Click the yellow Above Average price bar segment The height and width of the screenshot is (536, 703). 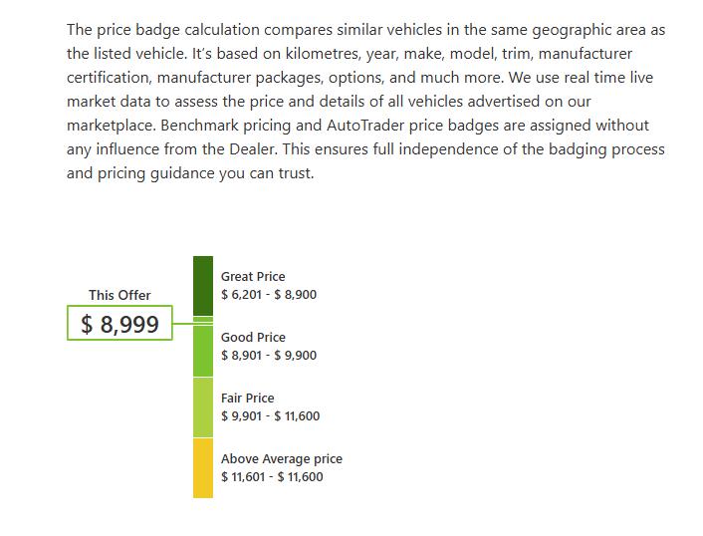tap(203, 468)
